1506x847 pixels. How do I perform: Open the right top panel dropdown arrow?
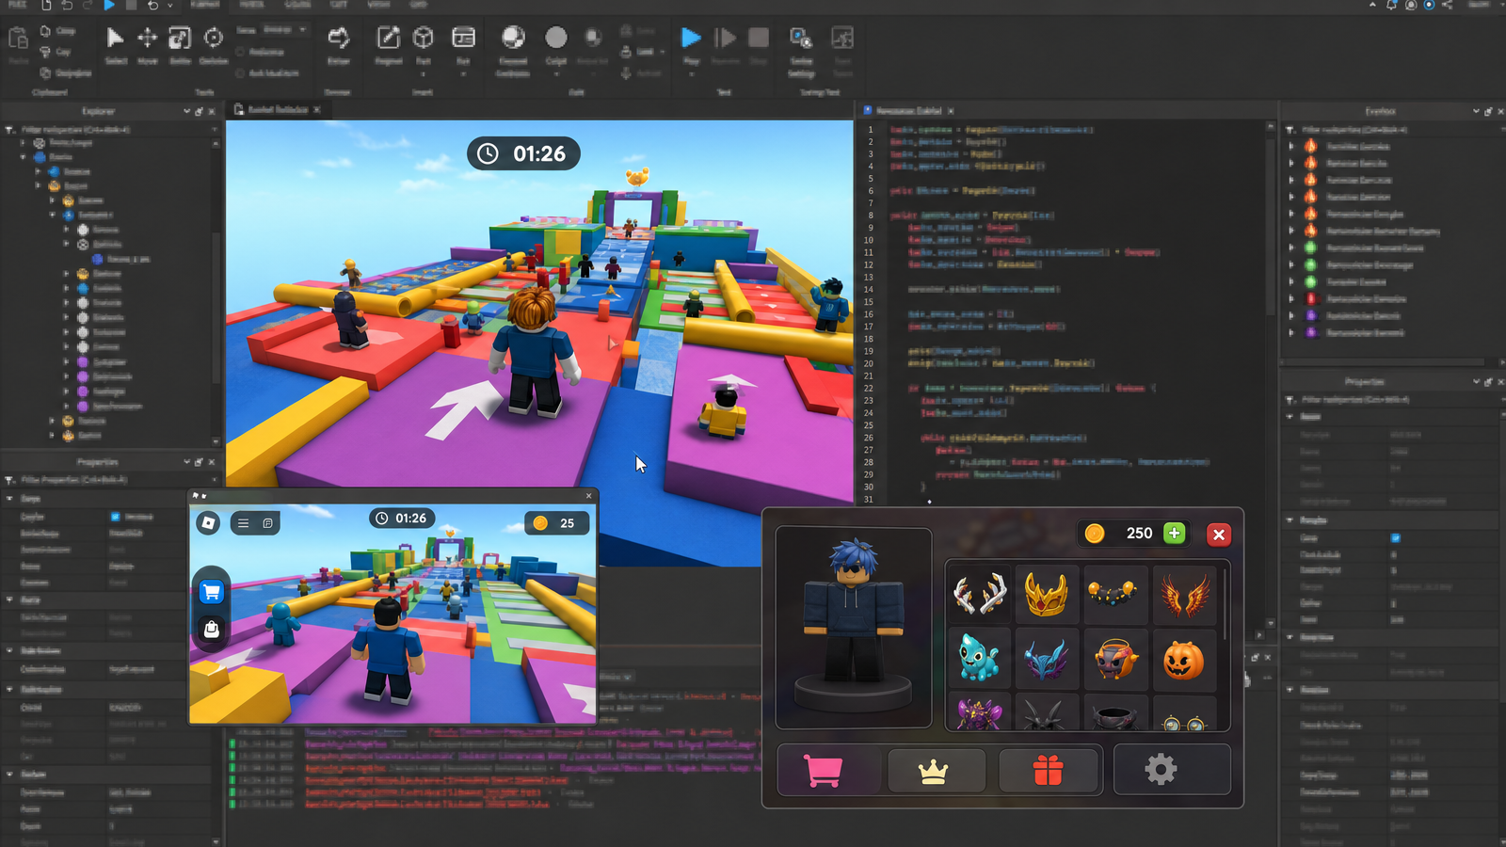click(x=1476, y=111)
